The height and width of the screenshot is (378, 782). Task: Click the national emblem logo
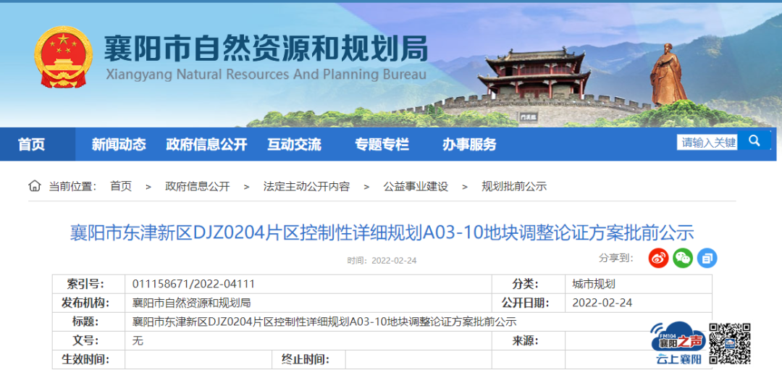63,57
